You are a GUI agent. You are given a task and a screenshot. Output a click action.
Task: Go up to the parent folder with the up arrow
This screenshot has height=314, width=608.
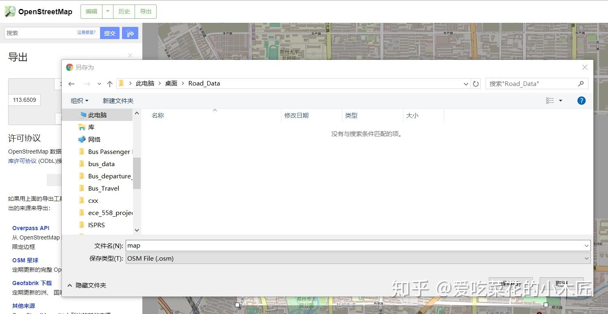pyautogui.click(x=109, y=83)
